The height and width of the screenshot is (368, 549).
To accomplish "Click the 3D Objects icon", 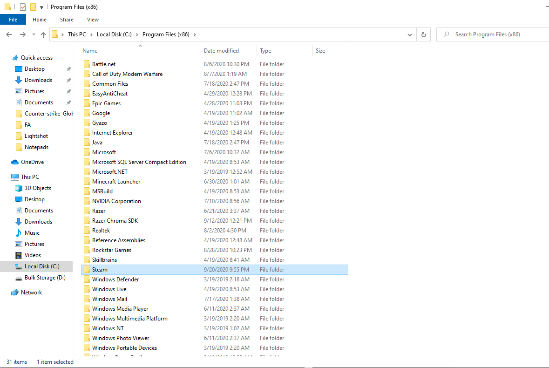I will pyautogui.click(x=19, y=188).
